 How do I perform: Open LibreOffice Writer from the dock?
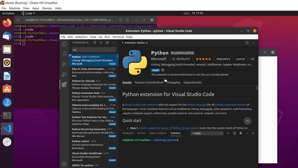[x=7, y=76]
